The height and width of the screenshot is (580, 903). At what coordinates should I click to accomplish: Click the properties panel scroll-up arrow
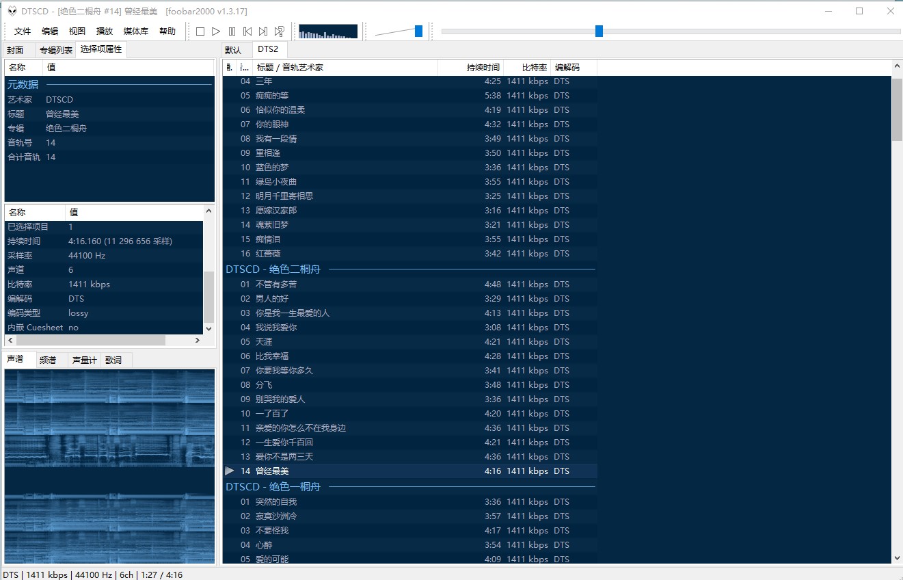[208, 212]
